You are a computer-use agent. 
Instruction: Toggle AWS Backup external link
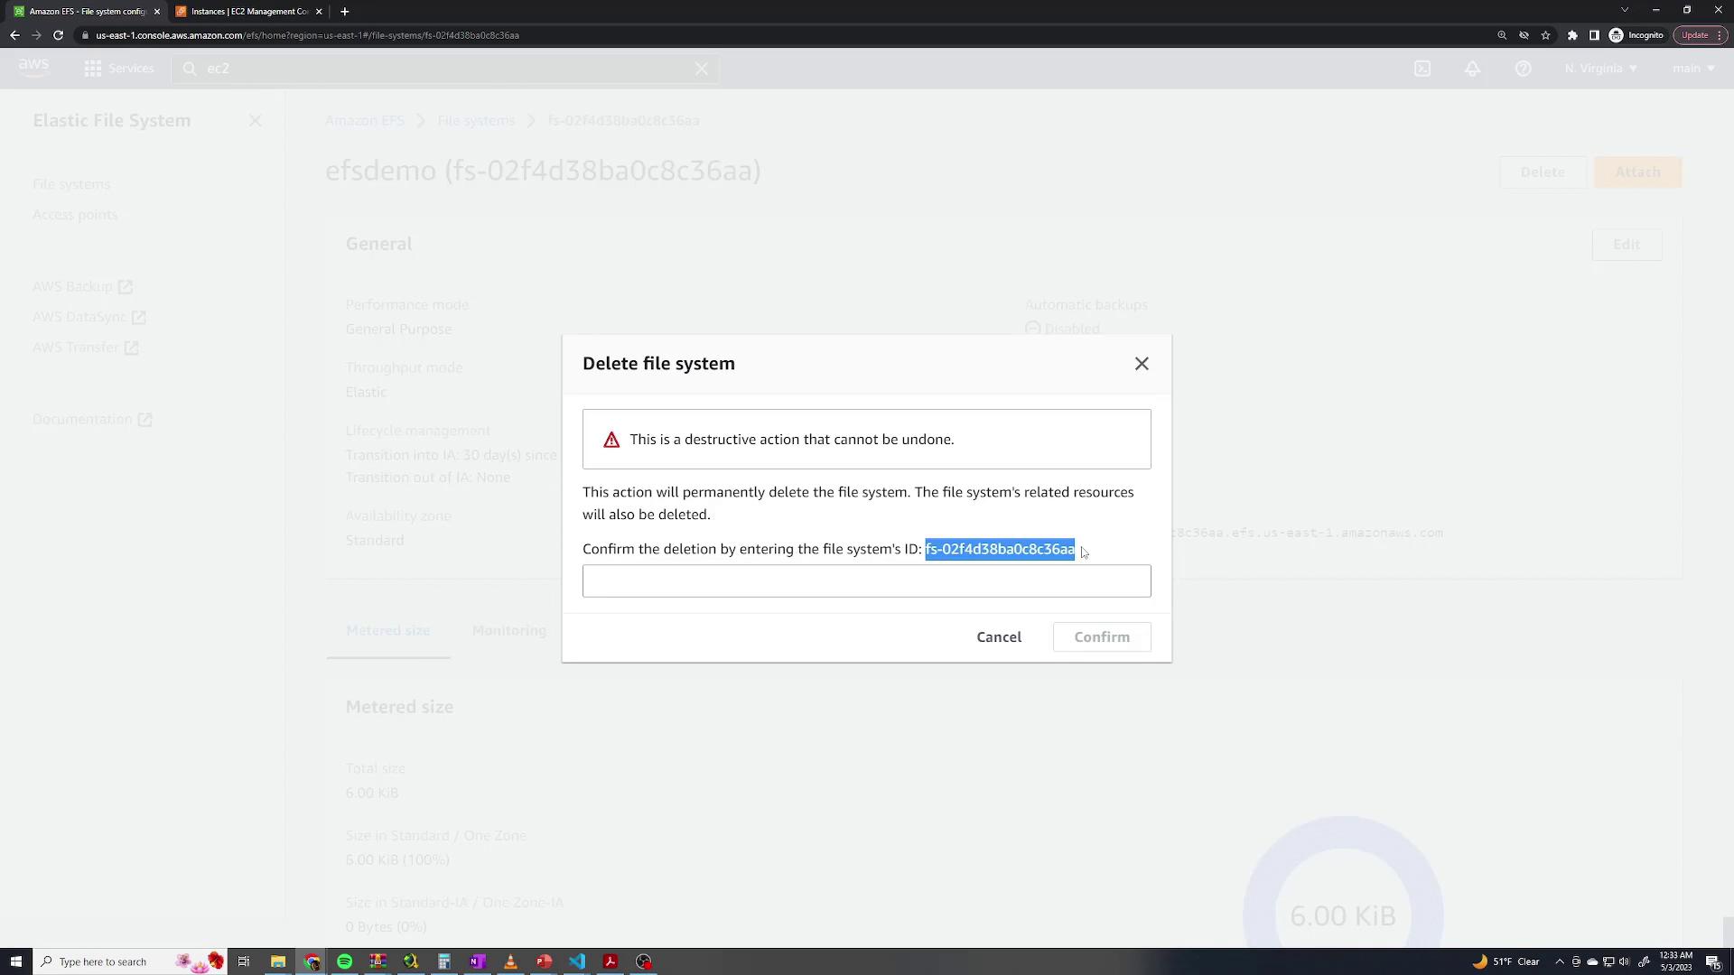pos(81,285)
